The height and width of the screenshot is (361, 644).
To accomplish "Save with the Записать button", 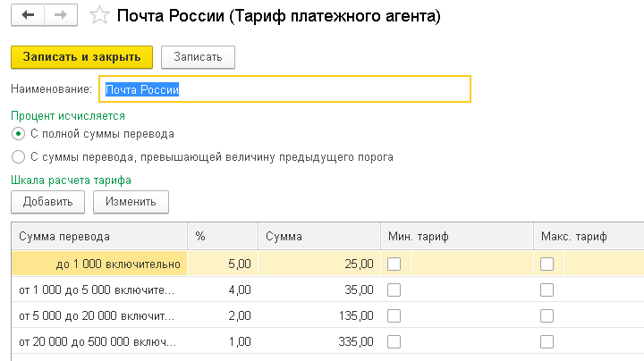I will tap(198, 57).
